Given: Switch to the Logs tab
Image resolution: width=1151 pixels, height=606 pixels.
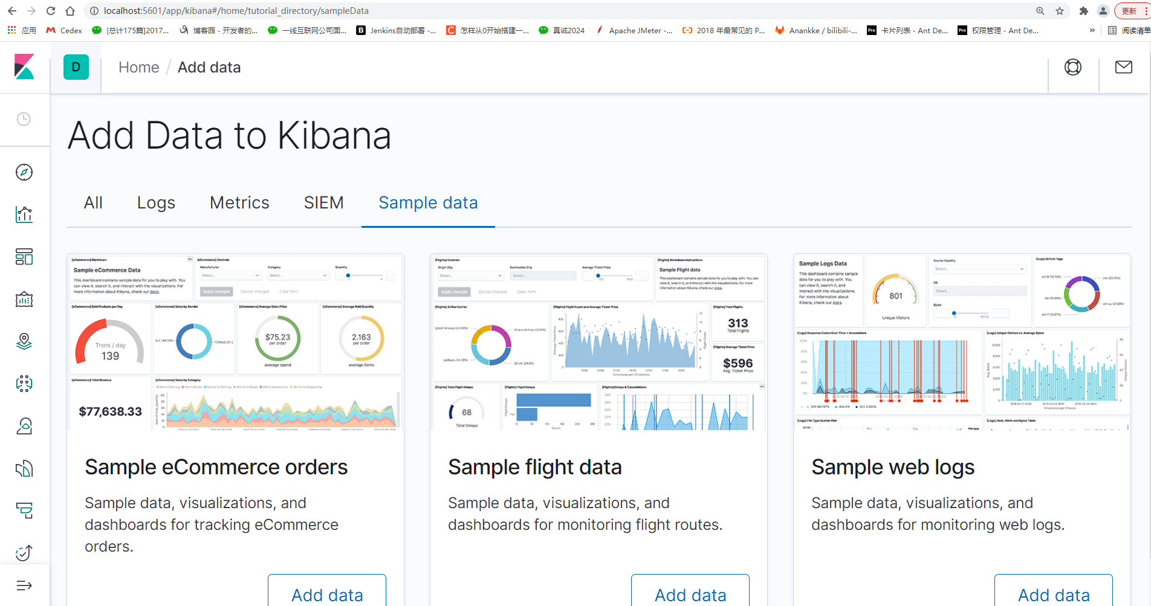Looking at the screenshot, I should click(156, 203).
